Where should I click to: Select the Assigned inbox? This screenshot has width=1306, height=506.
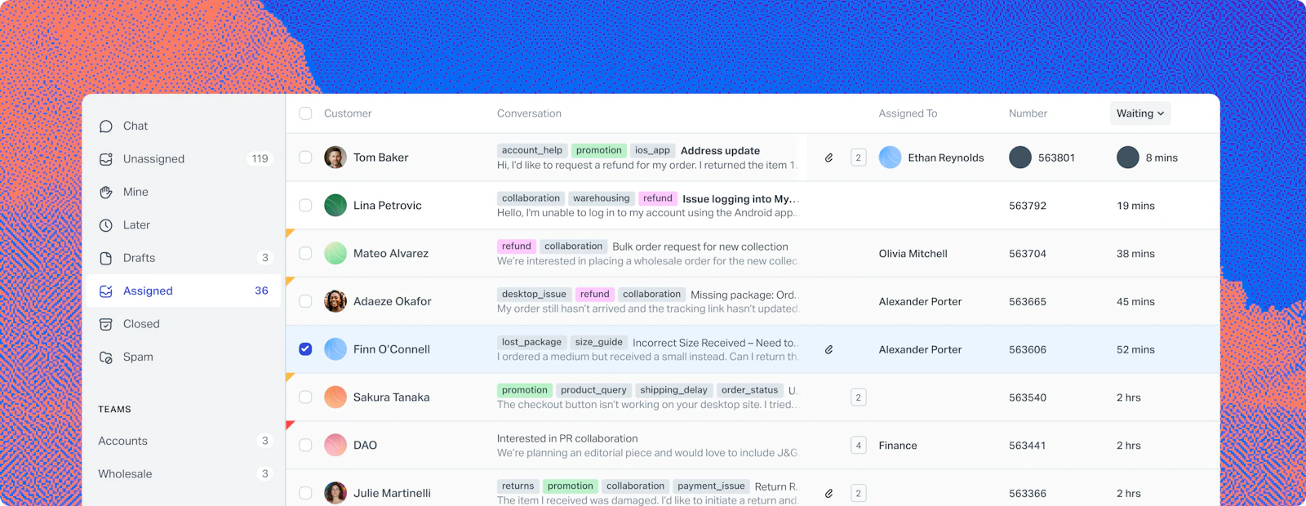pos(184,291)
